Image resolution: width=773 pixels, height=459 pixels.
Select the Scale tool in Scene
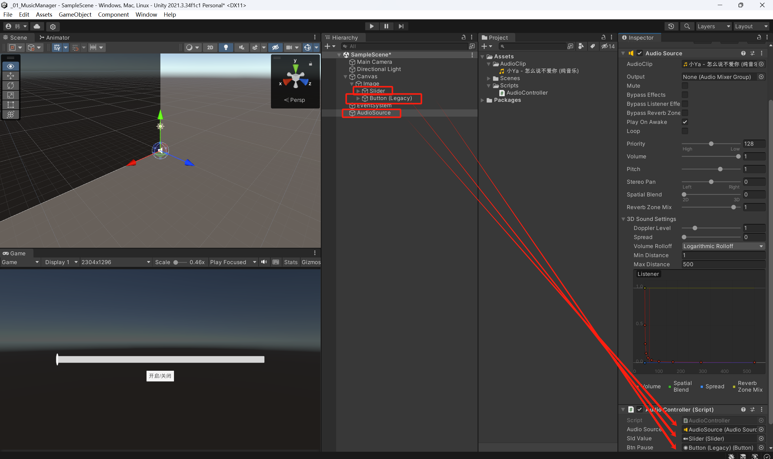[11, 95]
